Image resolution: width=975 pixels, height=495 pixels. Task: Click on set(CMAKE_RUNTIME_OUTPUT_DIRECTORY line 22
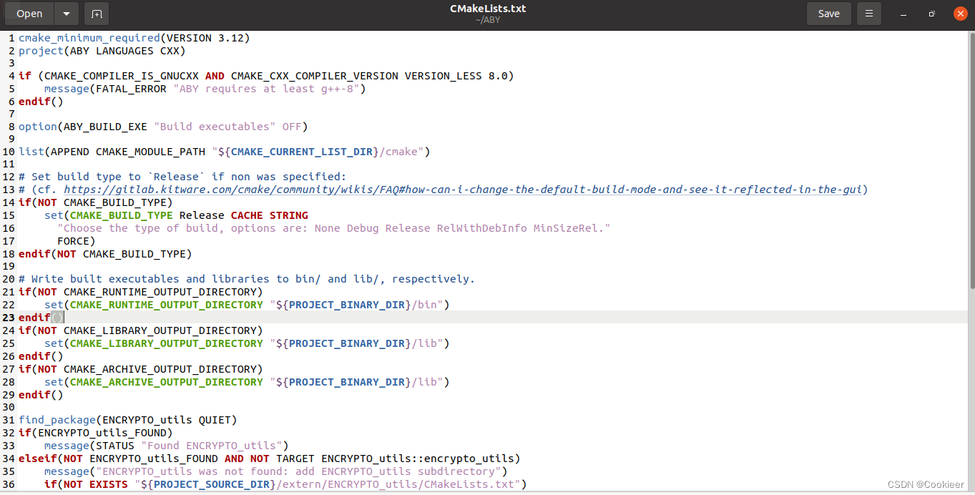click(x=247, y=305)
